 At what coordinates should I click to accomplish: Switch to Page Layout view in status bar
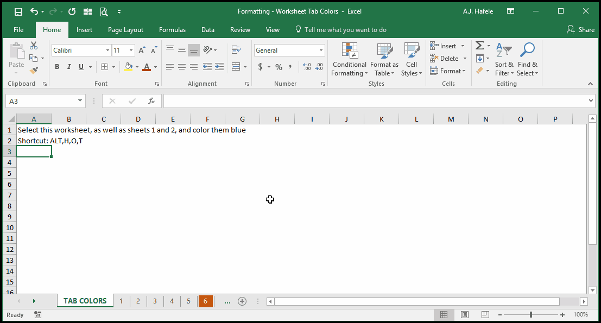click(465, 314)
